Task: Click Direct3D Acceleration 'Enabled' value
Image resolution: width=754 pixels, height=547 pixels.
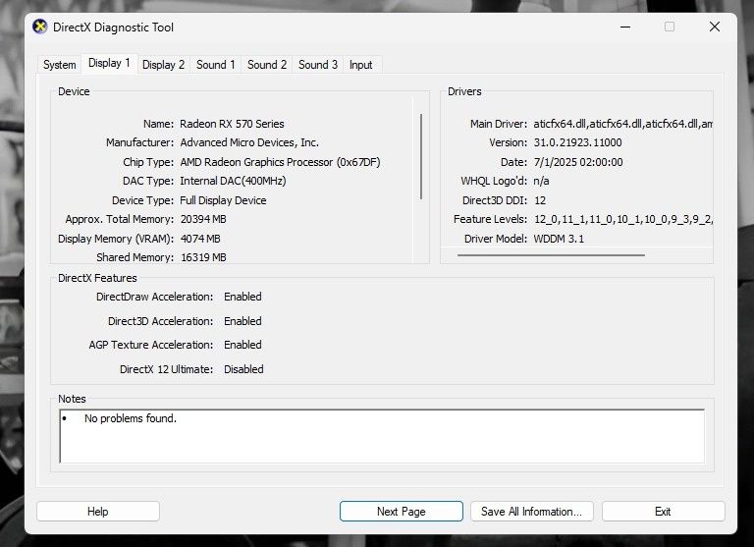Action: (x=242, y=321)
